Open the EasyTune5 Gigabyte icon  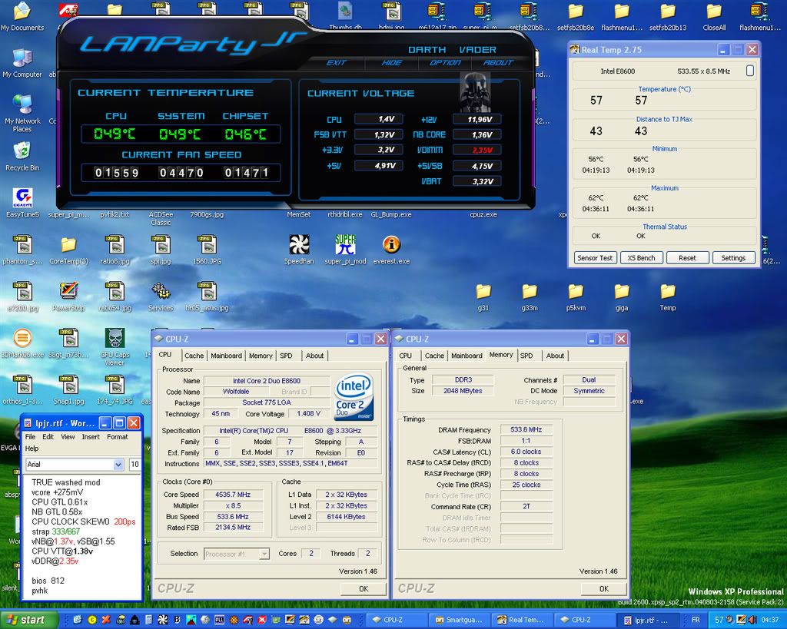tap(24, 197)
